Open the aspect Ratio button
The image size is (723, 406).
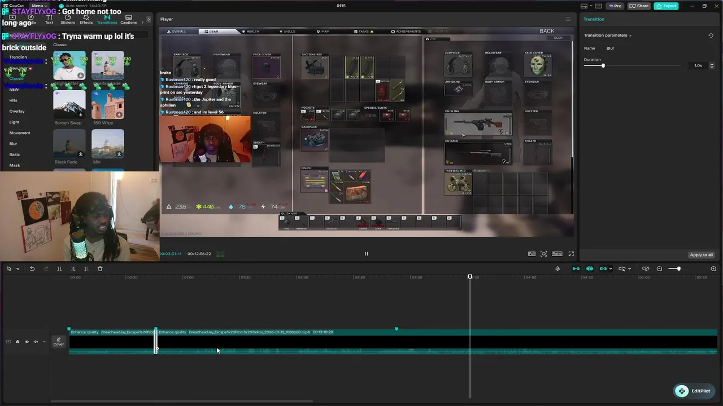(557, 254)
